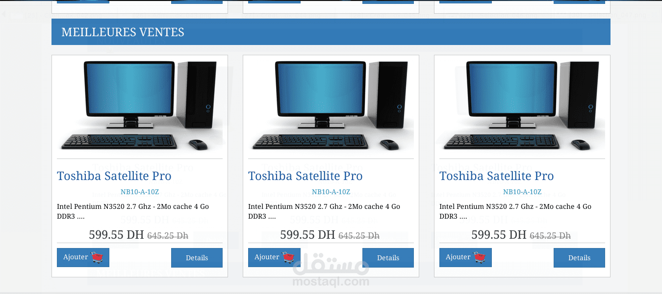Open middle Toshiba Satellite Pro title link
This screenshot has height=294, width=662.
[306, 176]
